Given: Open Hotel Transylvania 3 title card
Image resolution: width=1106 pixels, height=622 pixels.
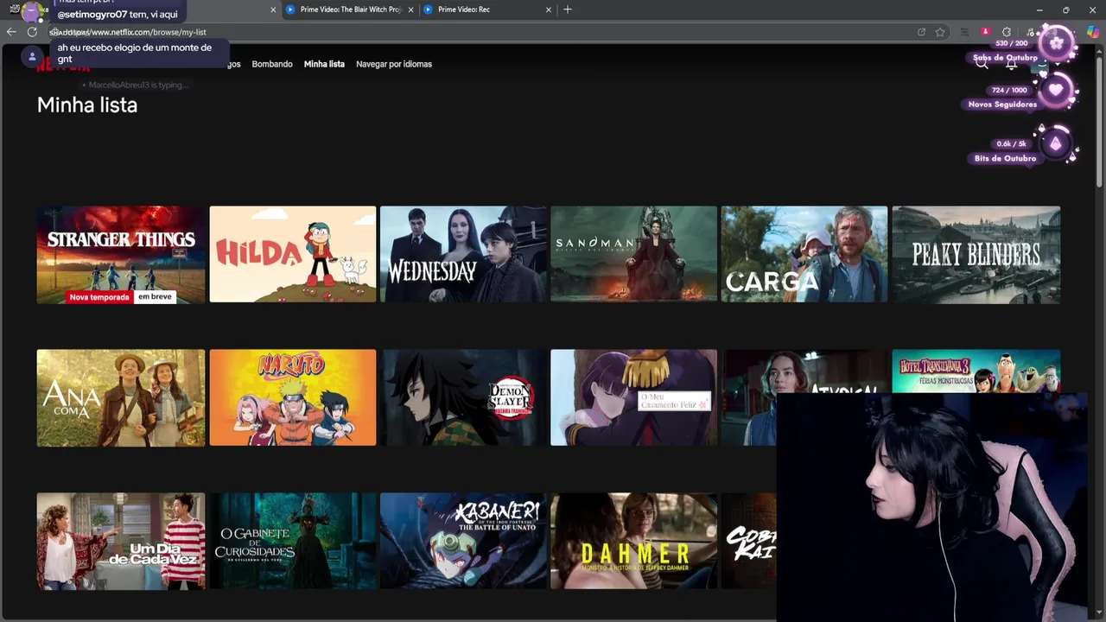Looking at the screenshot, I should coord(976,371).
